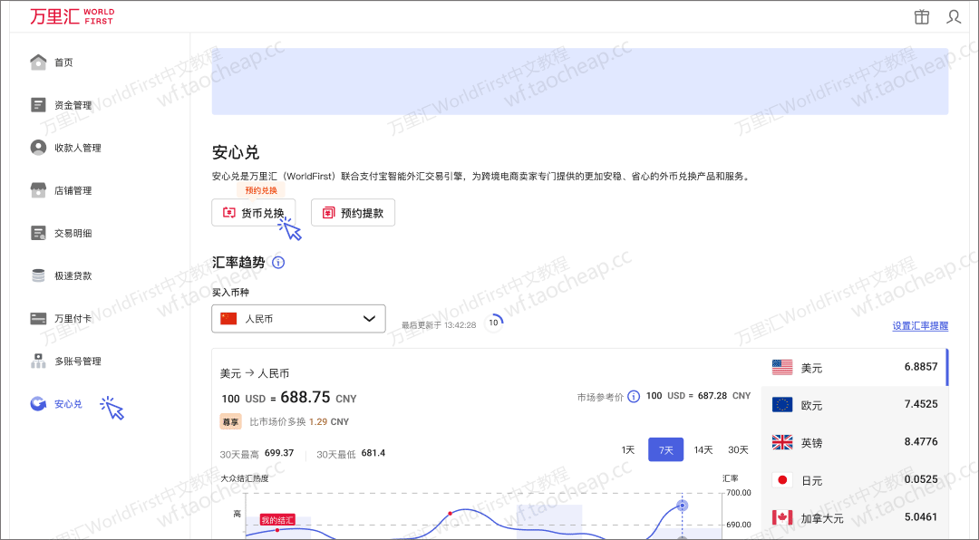Open 多账号管理 menu item
Viewport: 979px width, 540px height.
[x=77, y=361]
